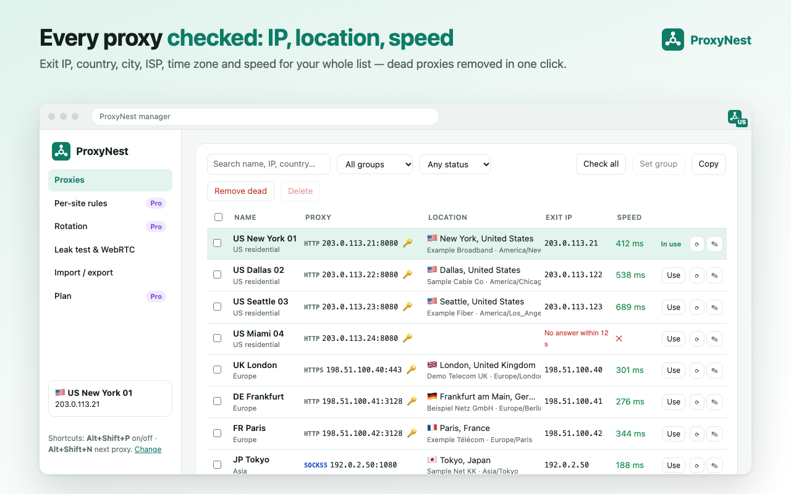Screen dimensions: 791x494
Task: Open Rotation in the sidebar
Action: point(110,227)
